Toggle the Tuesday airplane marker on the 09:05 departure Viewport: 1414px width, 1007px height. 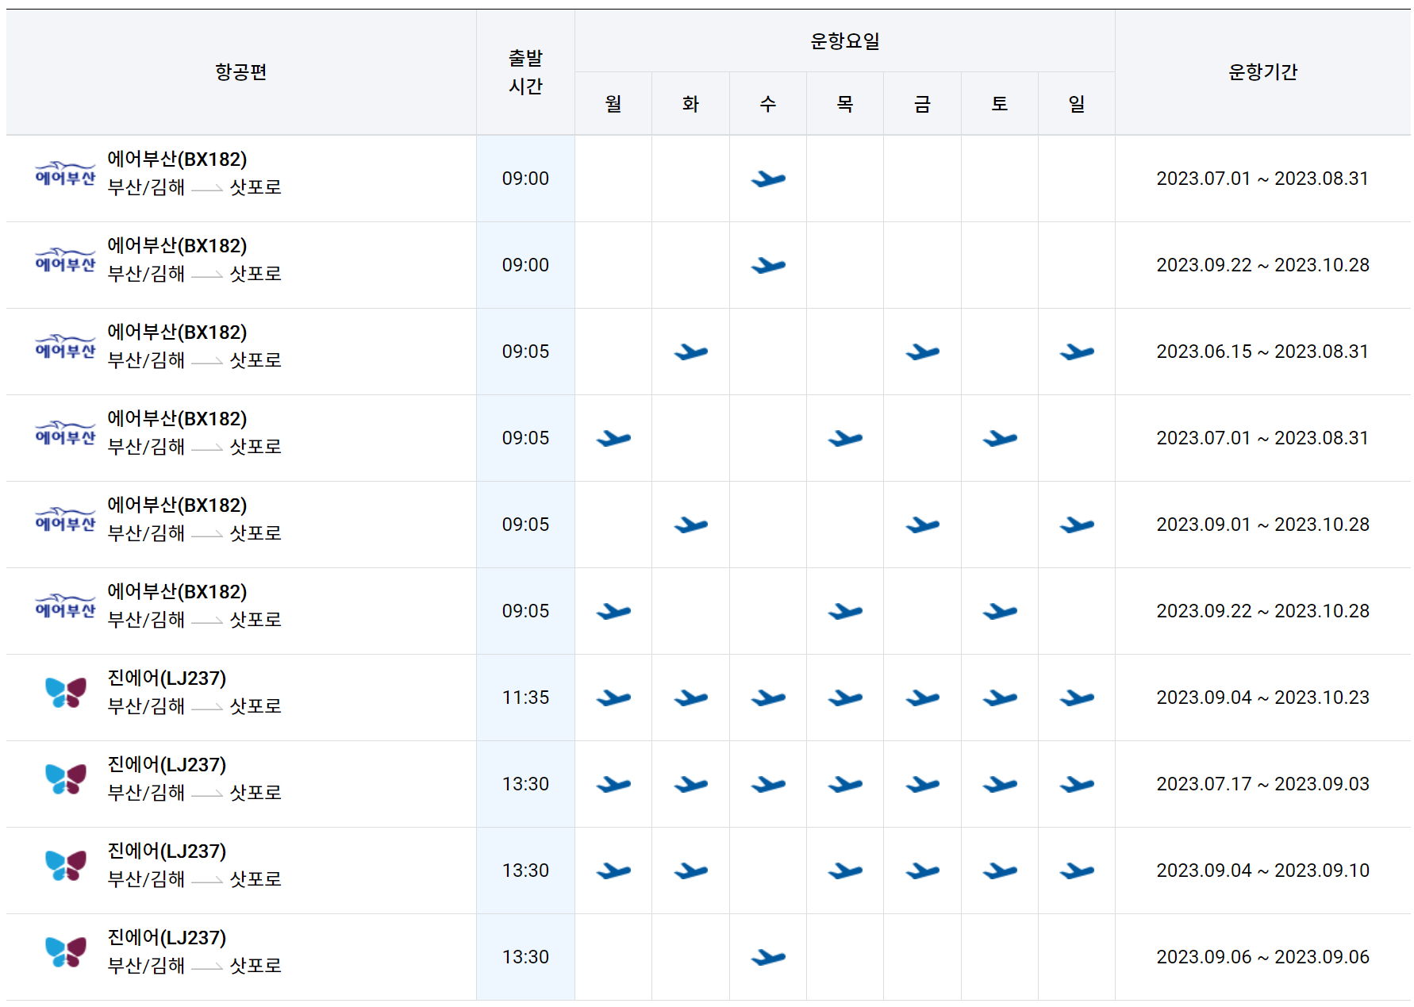[x=690, y=352]
